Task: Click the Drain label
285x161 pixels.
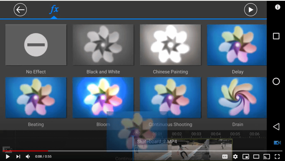Action: pyautogui.click(x=237, y=124)
